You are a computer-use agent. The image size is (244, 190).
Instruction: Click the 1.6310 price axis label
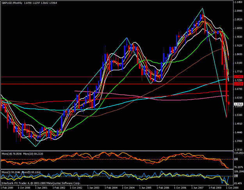tap(239, 98)
